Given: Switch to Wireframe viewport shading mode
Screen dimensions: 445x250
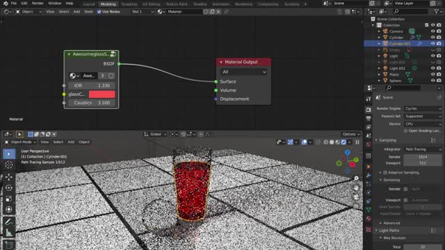Looking at the screenshot, I should pos(326,142).
